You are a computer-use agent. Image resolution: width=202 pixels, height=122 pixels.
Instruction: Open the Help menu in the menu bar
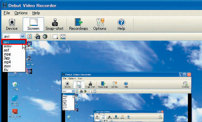click(36, 13)
